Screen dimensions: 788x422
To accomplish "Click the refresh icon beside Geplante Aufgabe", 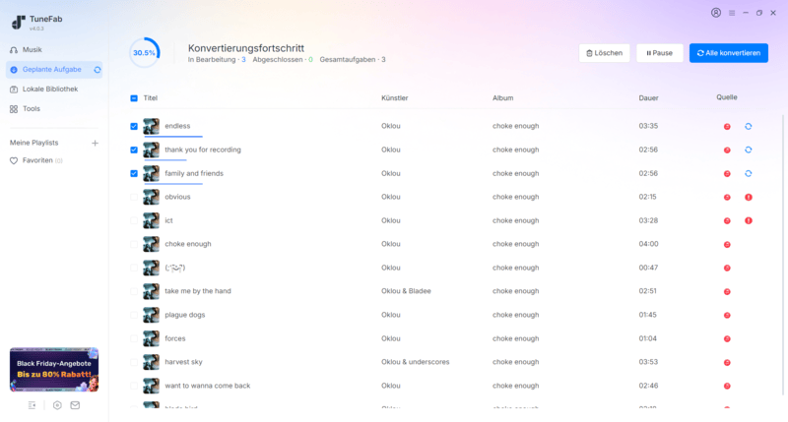I will [98, 70].
